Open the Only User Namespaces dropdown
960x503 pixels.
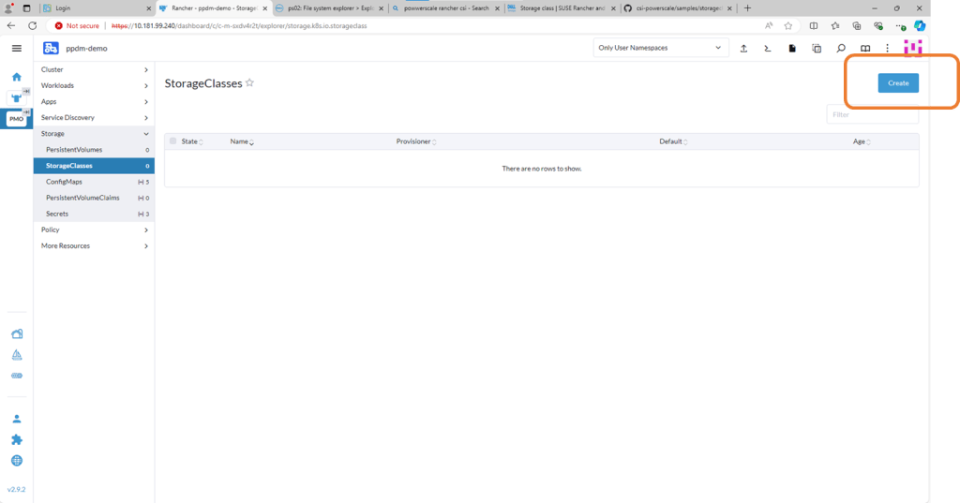[661, 48]
